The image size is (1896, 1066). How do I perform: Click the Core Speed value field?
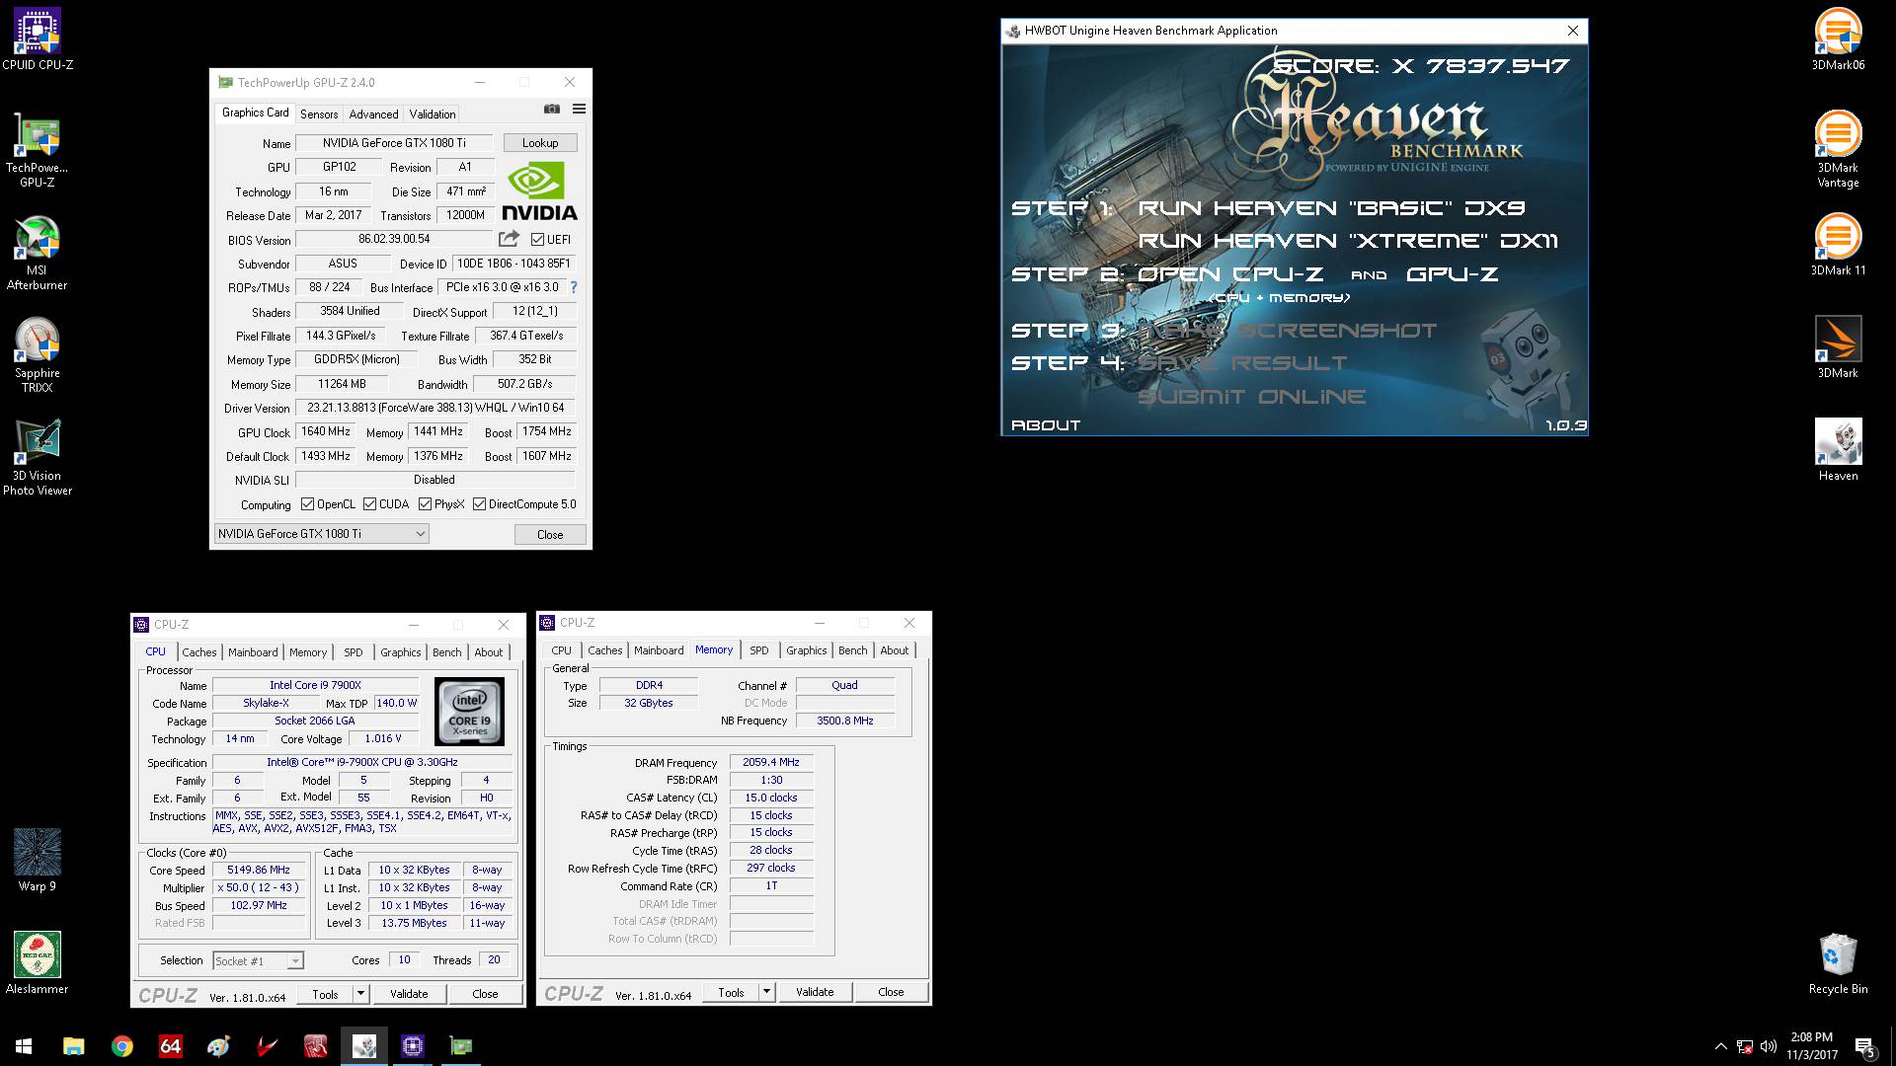259,871
